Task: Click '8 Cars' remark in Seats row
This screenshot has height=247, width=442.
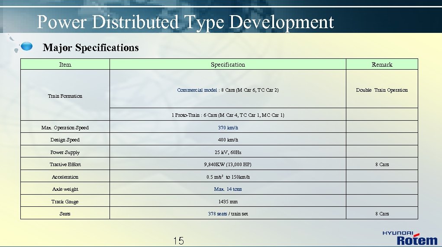Action: coord(382,214)
